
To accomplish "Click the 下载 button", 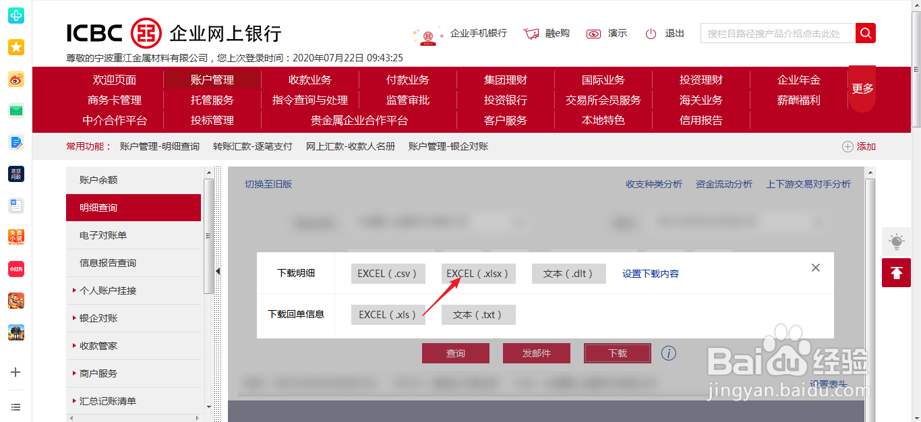I will [x=618, y=353].
